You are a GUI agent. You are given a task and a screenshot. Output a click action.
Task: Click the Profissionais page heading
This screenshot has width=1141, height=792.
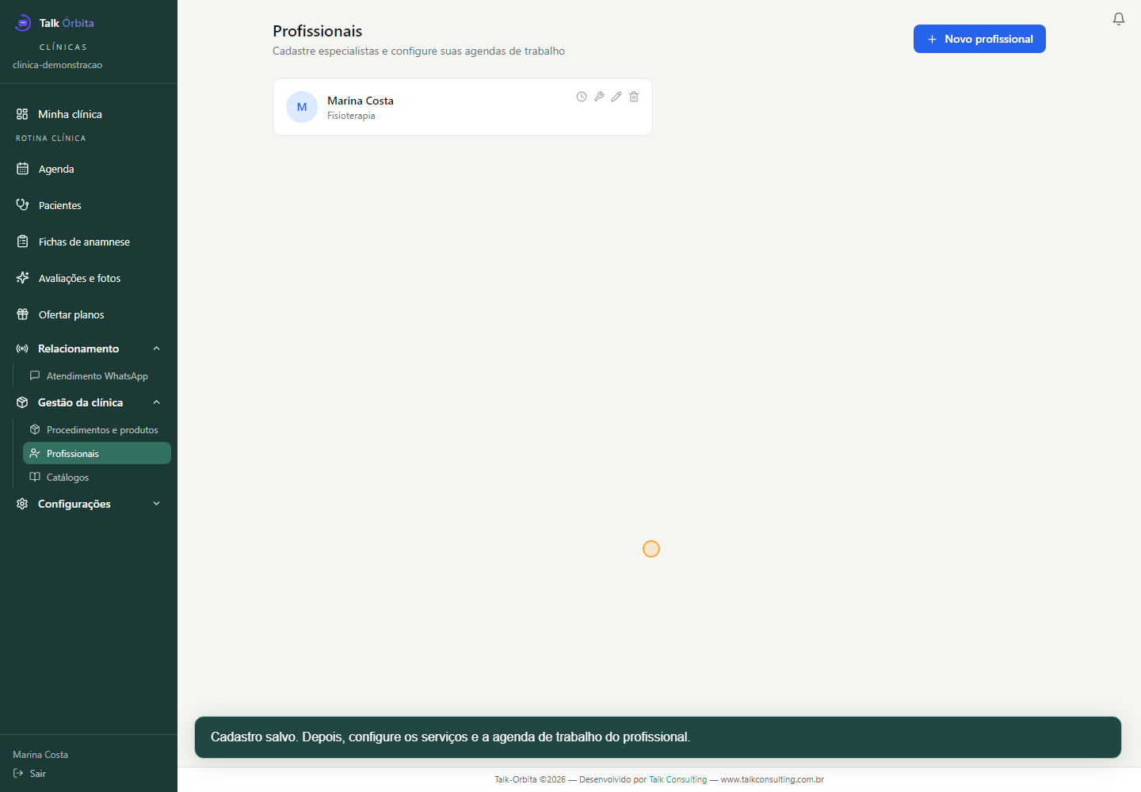pos(317,31)
